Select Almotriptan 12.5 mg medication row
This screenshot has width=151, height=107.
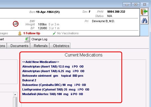[53, 66]
